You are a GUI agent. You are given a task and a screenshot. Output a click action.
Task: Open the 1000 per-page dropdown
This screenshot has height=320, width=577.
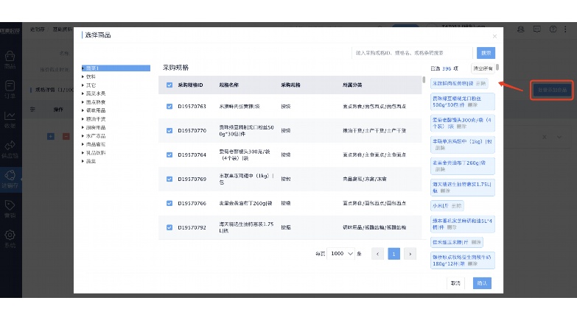click(341, 254)
